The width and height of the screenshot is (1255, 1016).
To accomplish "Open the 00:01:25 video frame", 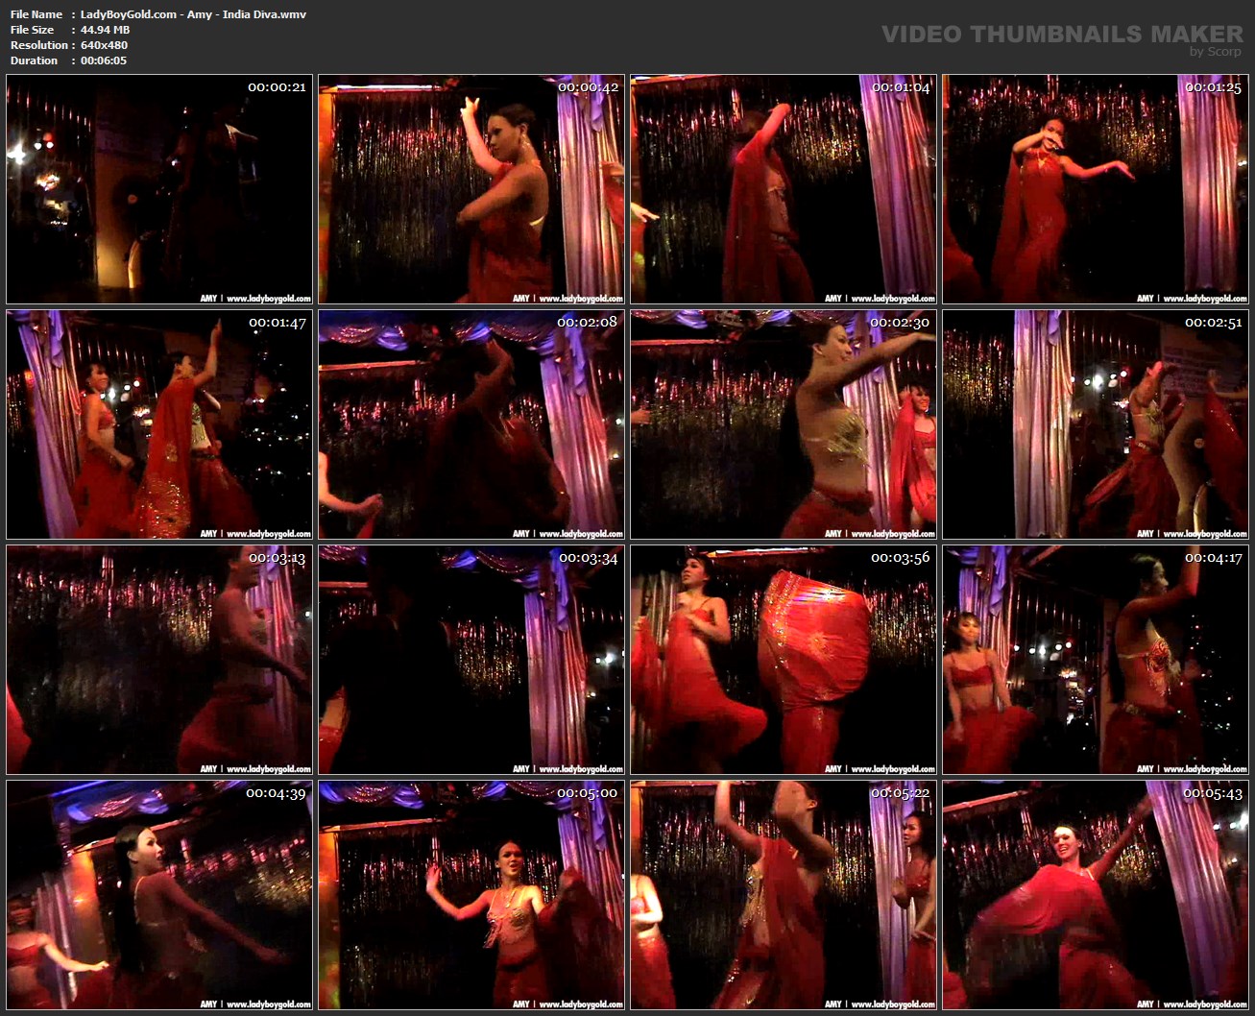I will (x=1096, y=190).
